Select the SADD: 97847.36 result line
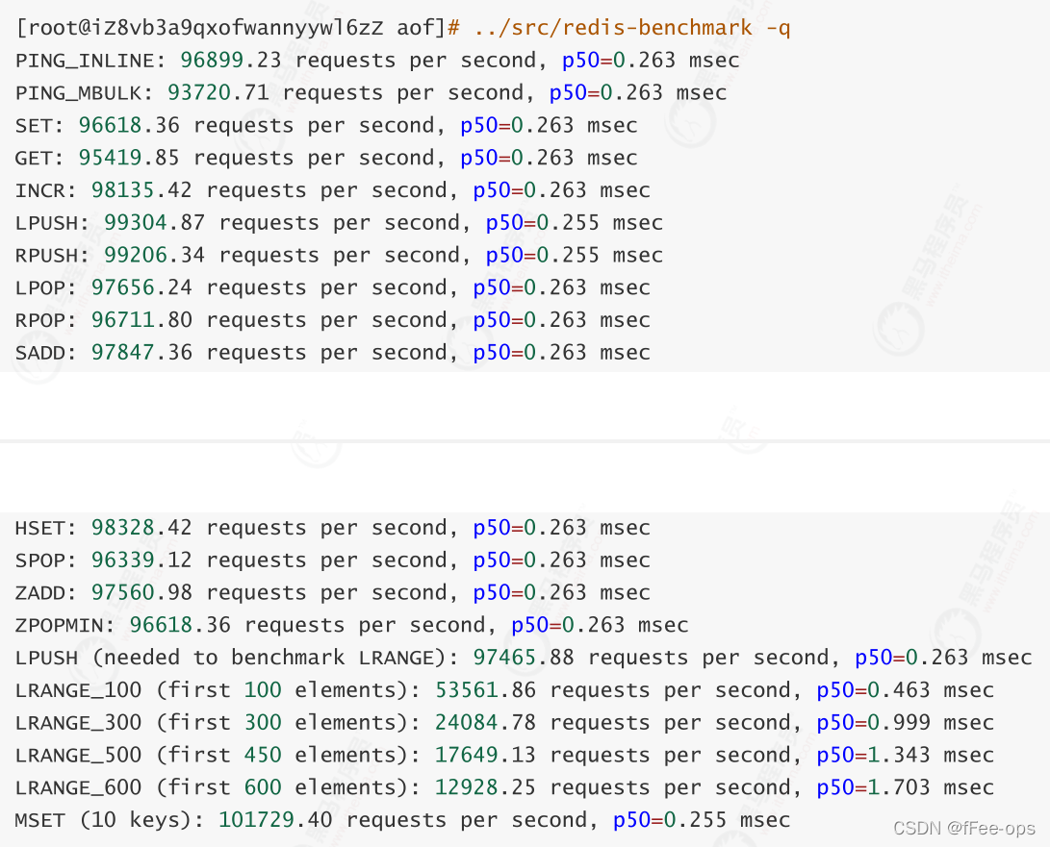 [x=333, y=353]
